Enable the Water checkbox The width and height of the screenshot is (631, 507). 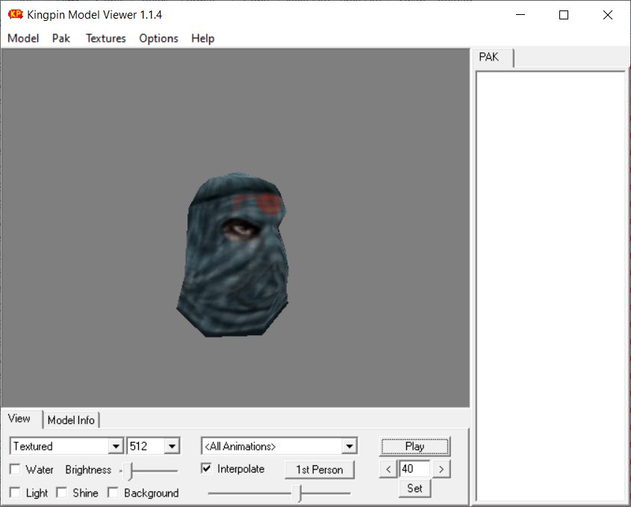click(15, 469)
